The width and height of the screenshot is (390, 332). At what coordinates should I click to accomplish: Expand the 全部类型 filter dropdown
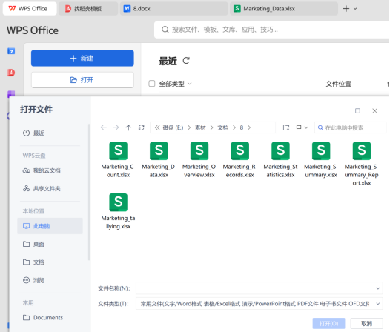190,84
